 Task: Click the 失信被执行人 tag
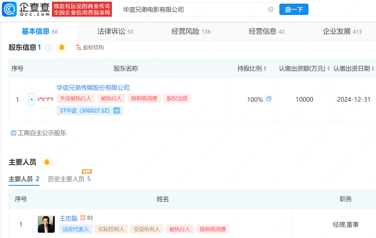pyautogui.click(x=76, y=98)
